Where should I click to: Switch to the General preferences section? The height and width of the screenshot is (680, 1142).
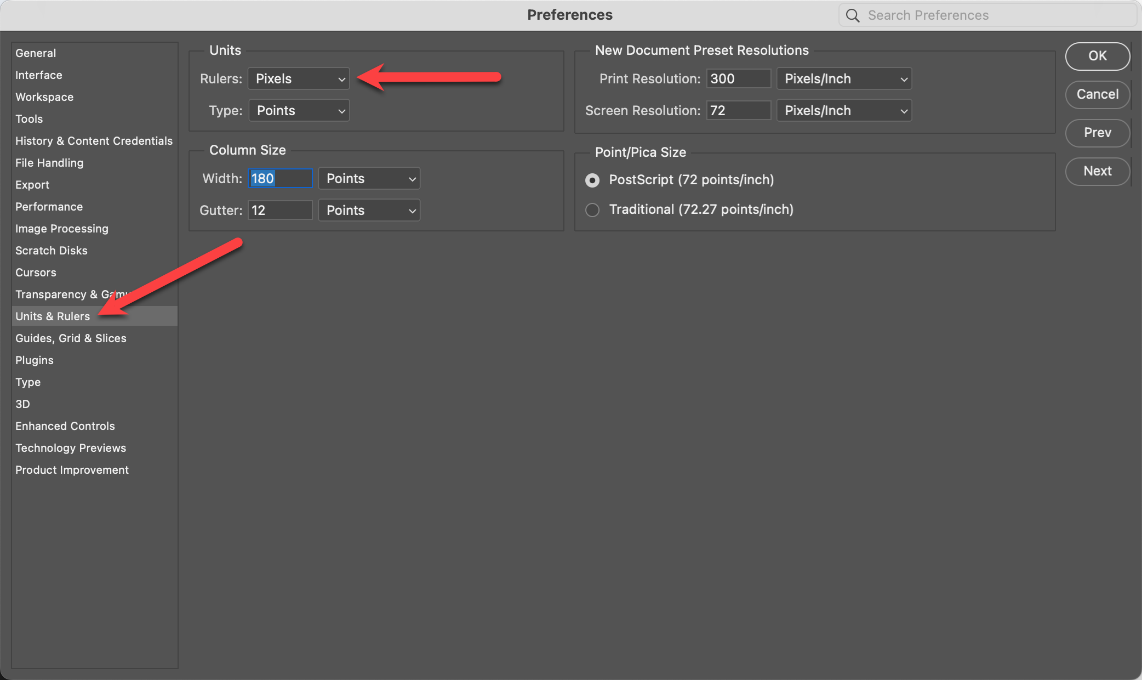point(36,53)
